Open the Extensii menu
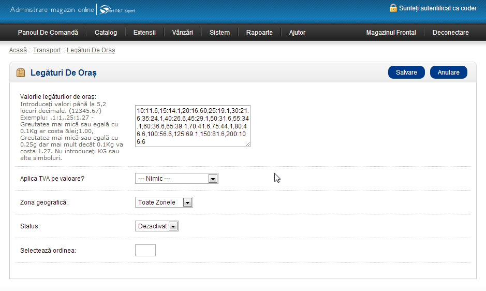 click(x=144, y=33)
